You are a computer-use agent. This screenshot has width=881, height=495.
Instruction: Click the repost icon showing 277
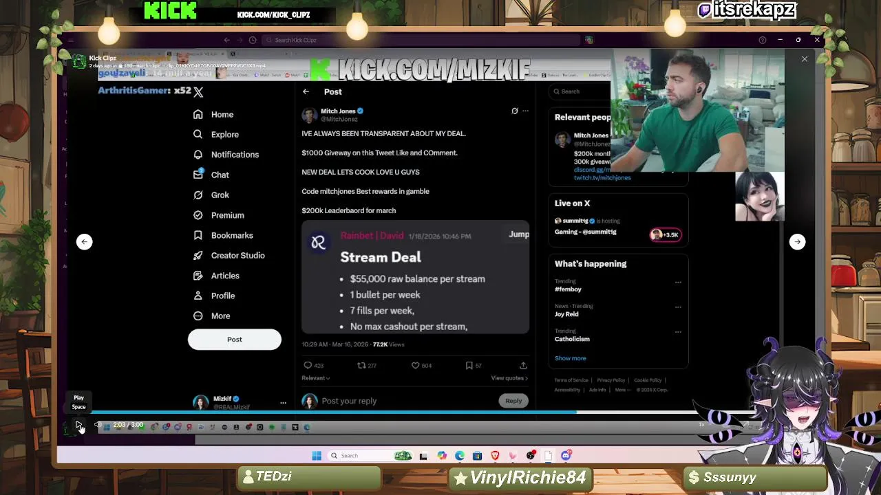click(361, 366)
